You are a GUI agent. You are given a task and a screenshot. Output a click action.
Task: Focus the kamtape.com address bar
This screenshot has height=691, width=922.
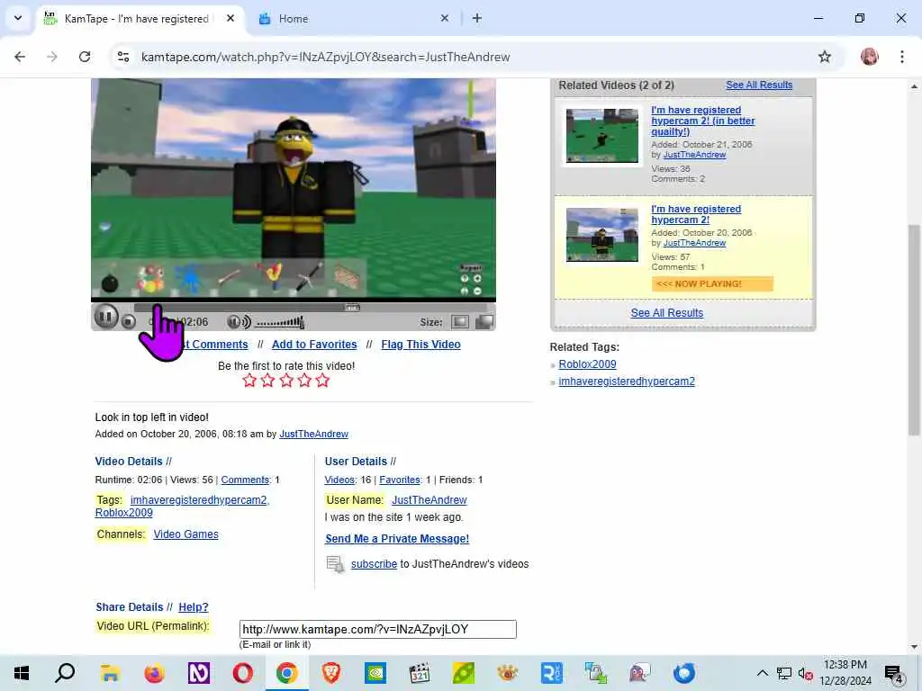click(x=325, y=57)
